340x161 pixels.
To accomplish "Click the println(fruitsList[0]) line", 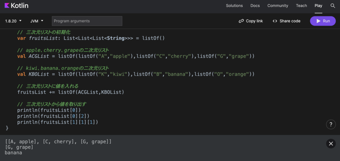I will [49, 110].
